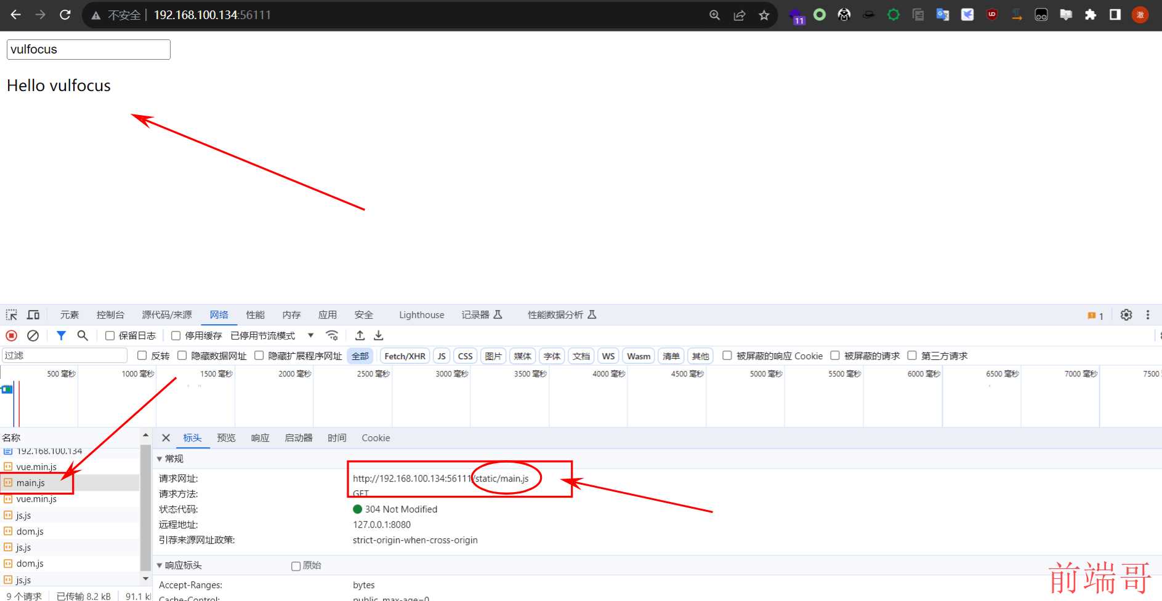Check the blocked requests checkbox
This screenshot has height=601, width=1162.
(x=835, y=356)
